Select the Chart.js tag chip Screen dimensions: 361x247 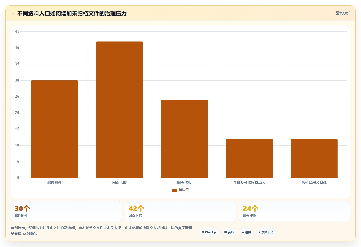[209, 232]
